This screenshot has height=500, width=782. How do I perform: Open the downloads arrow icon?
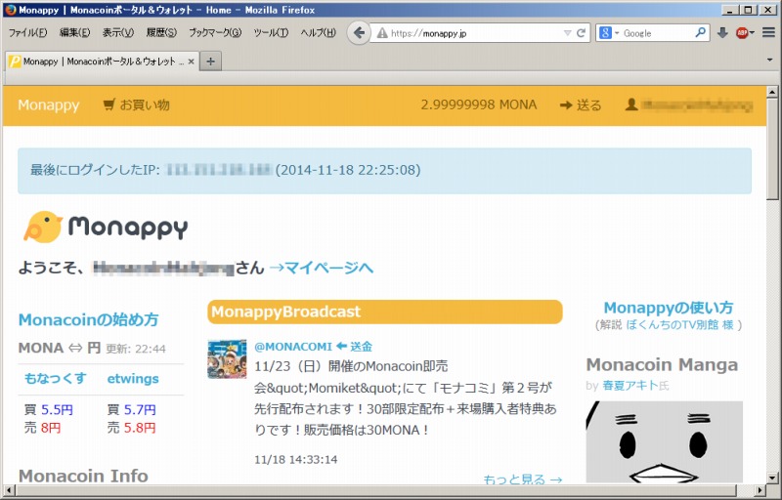(722, 33)
